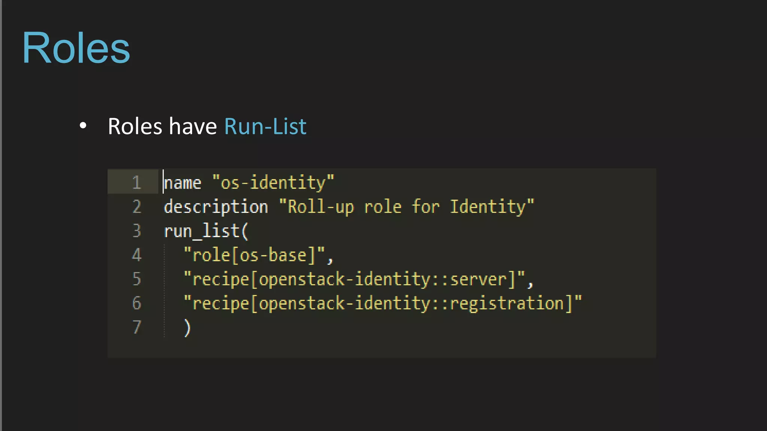Click line number 3 in the code gutter

tap(137, 230)
